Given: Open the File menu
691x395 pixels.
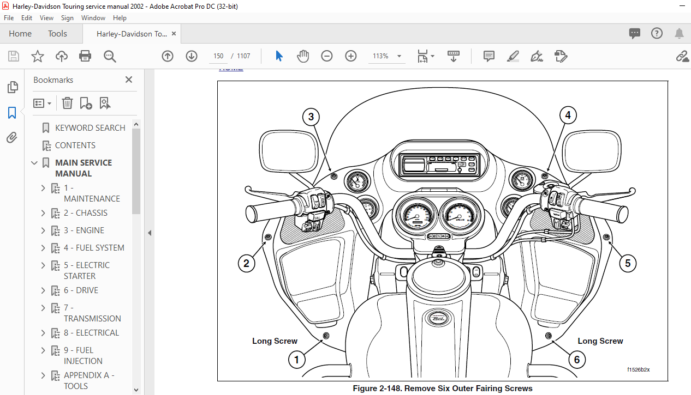Looking at the screenshot, I should [9, 18].
